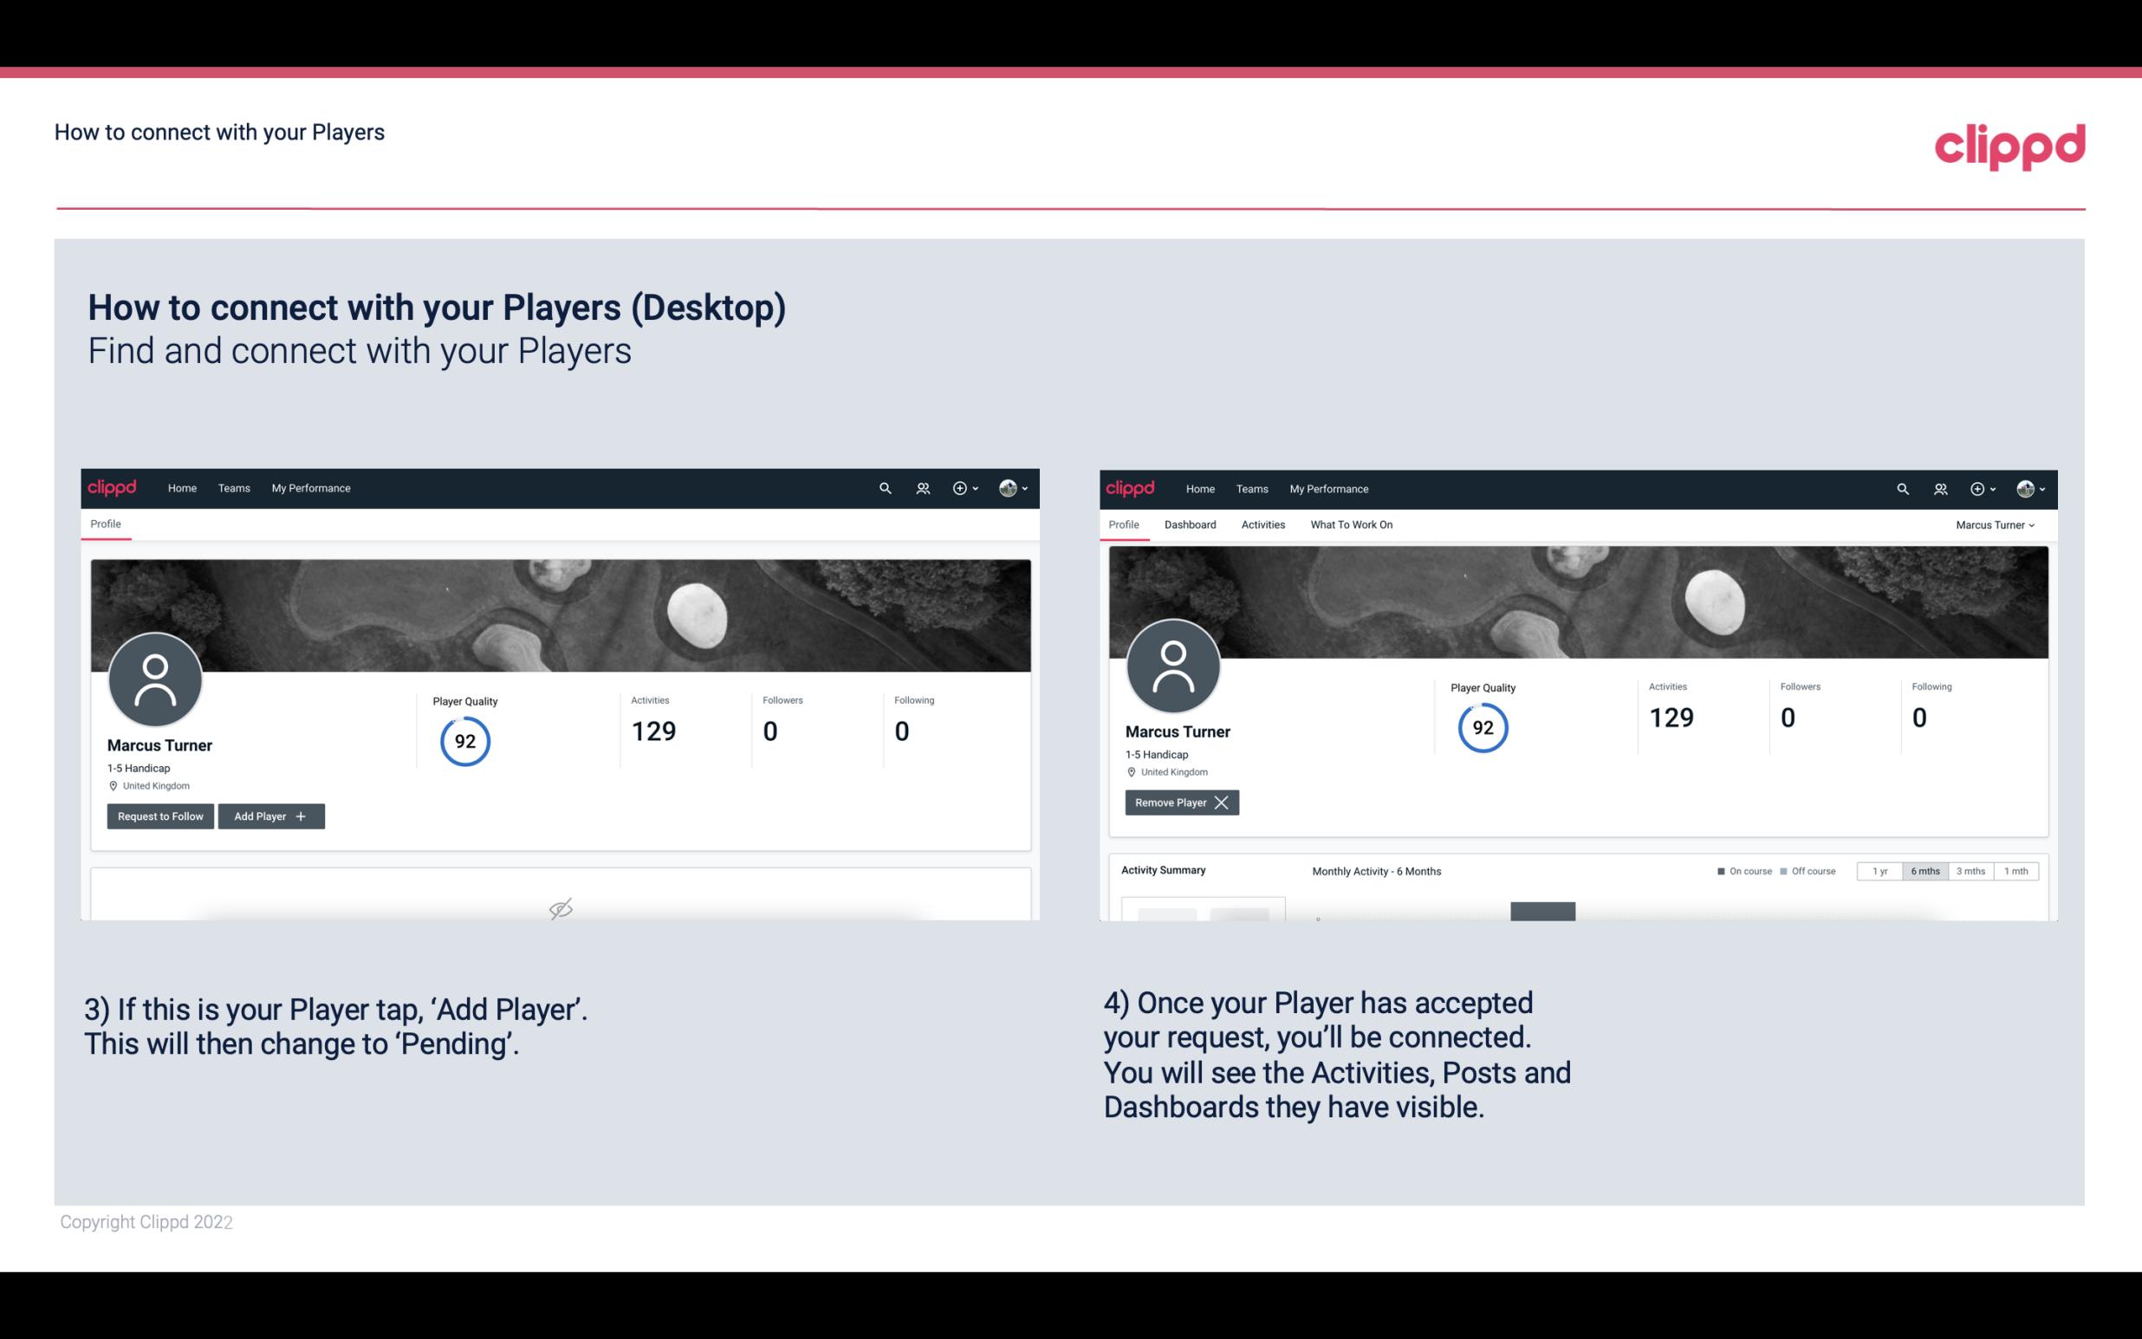This screenshot has width=2142, height=1339.
Task: Click the notifications bell icon left panel
Action: 920,487
